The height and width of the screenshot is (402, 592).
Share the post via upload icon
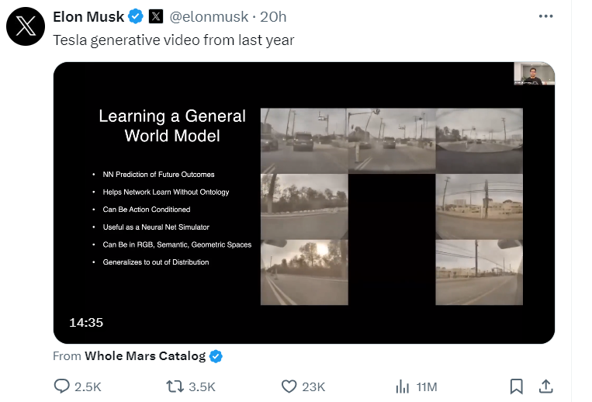545,386
